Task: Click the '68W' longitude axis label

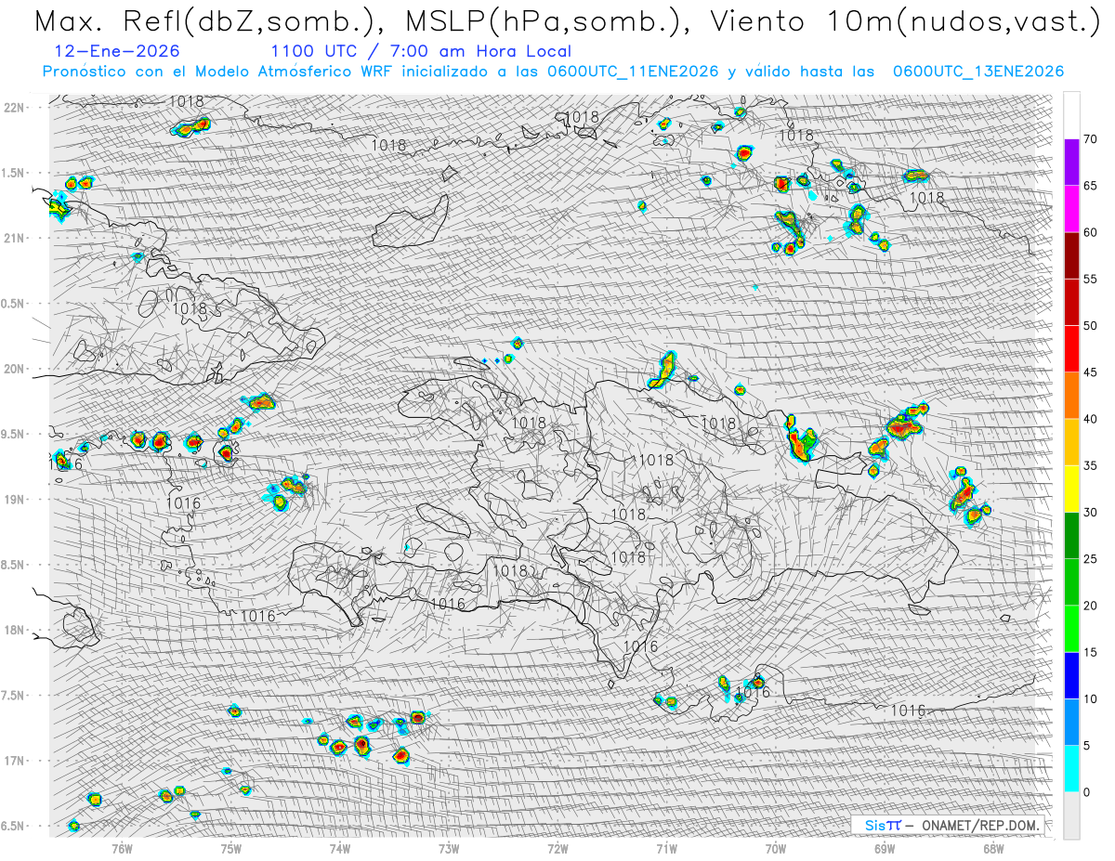Action: (992, 848)
